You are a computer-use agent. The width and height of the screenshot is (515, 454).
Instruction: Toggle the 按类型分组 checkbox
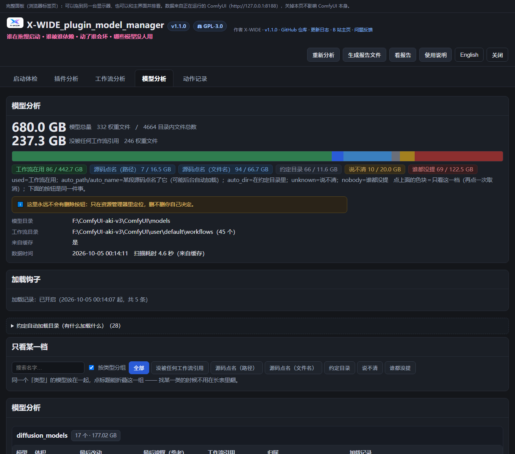(x=91, y=367)
